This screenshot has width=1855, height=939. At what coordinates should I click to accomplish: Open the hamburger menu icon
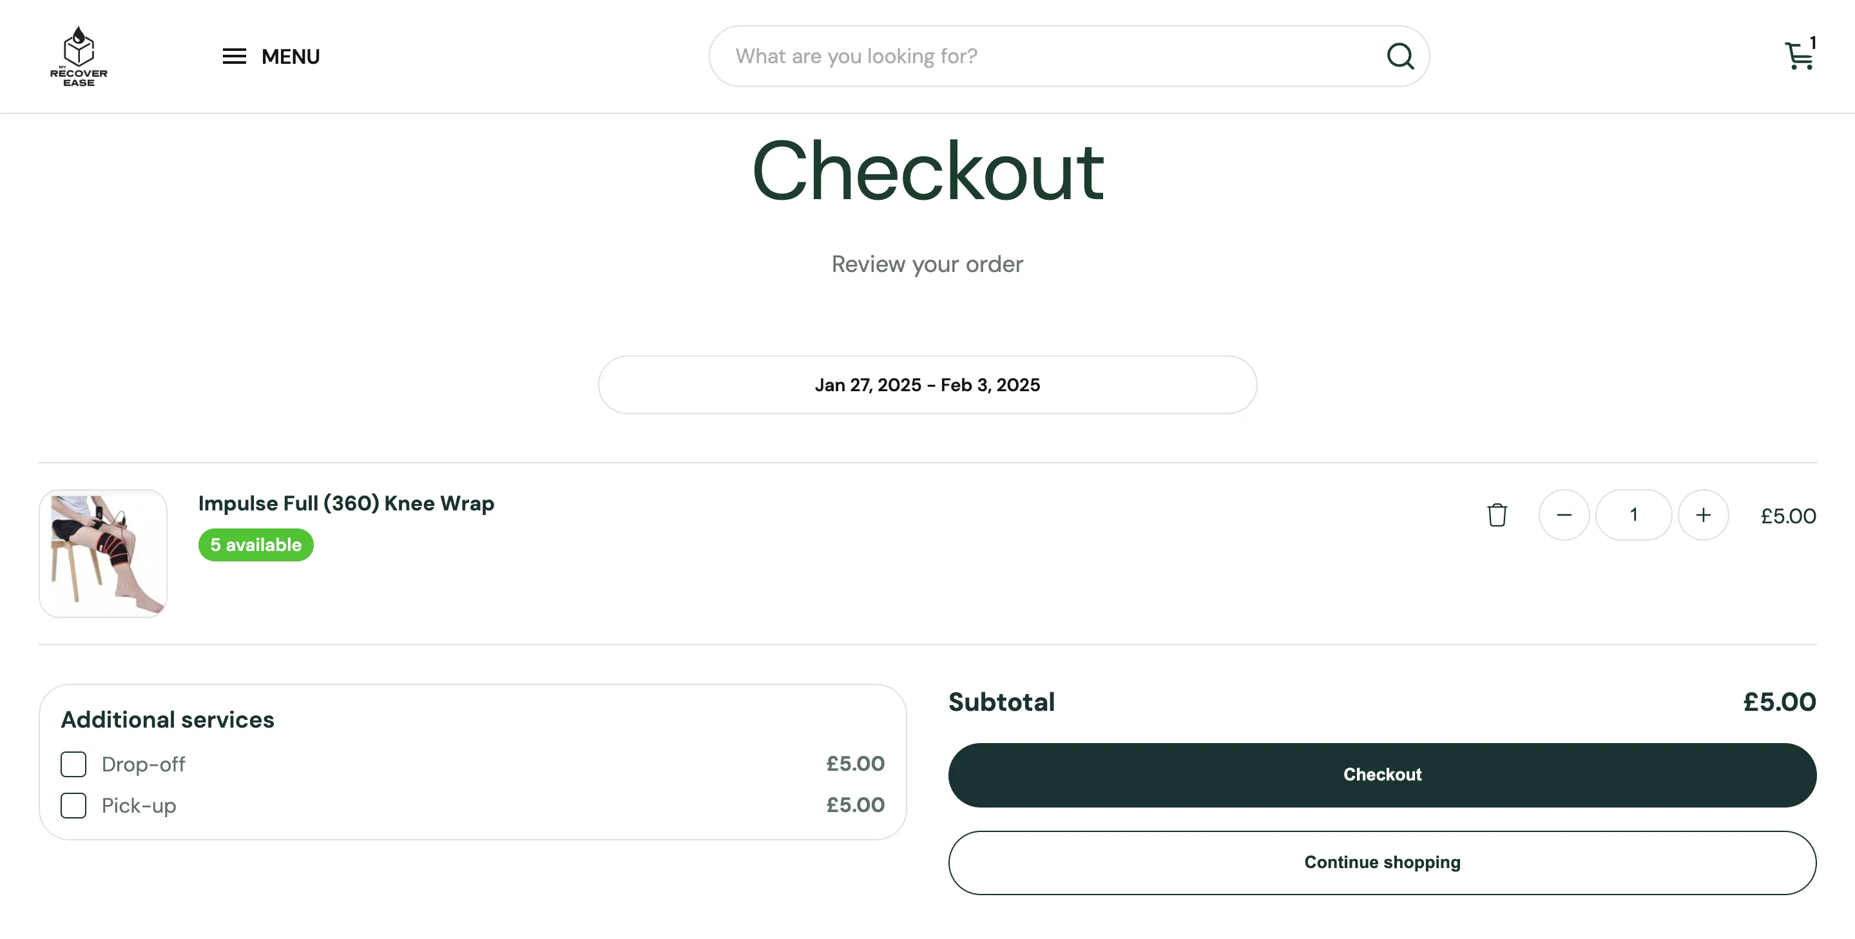tap(234, 56)
